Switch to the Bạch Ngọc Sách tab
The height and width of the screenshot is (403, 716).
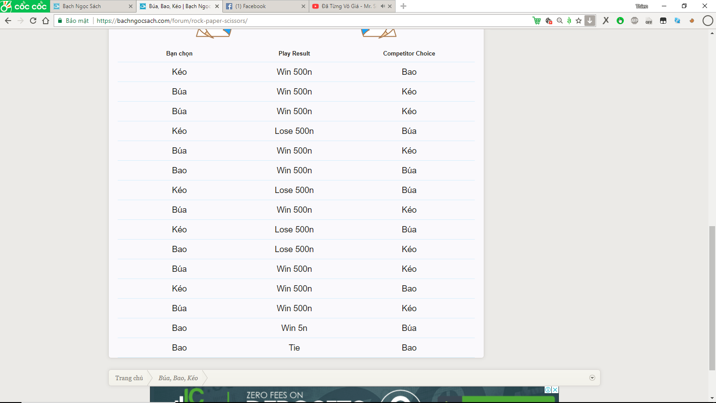pyautogui.click(x=92, y=6)
